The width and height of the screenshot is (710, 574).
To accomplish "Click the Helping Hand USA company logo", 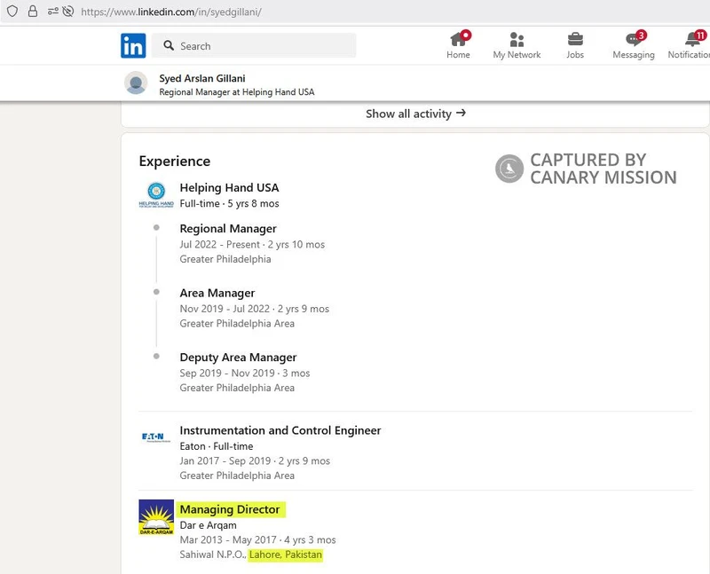I will point(156,194).
